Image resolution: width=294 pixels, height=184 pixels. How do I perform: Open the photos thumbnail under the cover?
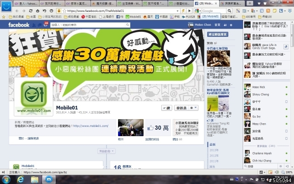130,128
